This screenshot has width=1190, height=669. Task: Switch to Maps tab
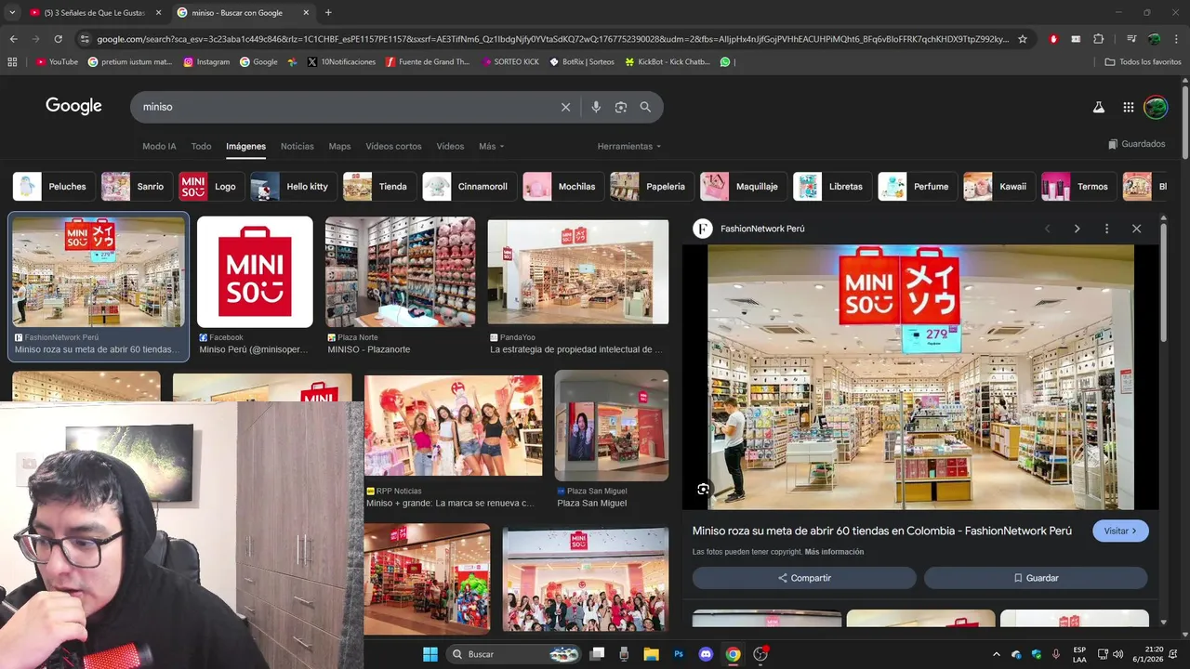(340, 146)
